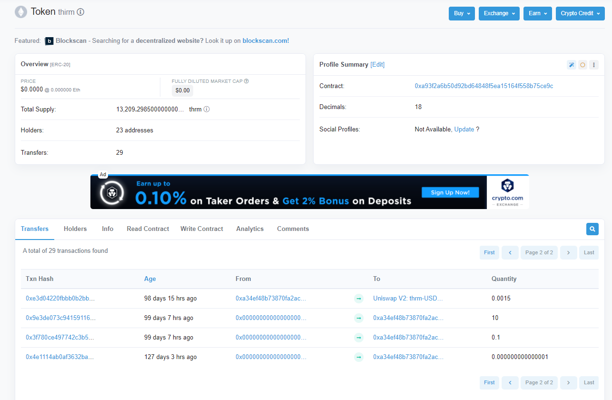Click To address in the 0x3f780ce497742c3b5... row
This screenshot has height=400, width=612.
tap(408, 338)
